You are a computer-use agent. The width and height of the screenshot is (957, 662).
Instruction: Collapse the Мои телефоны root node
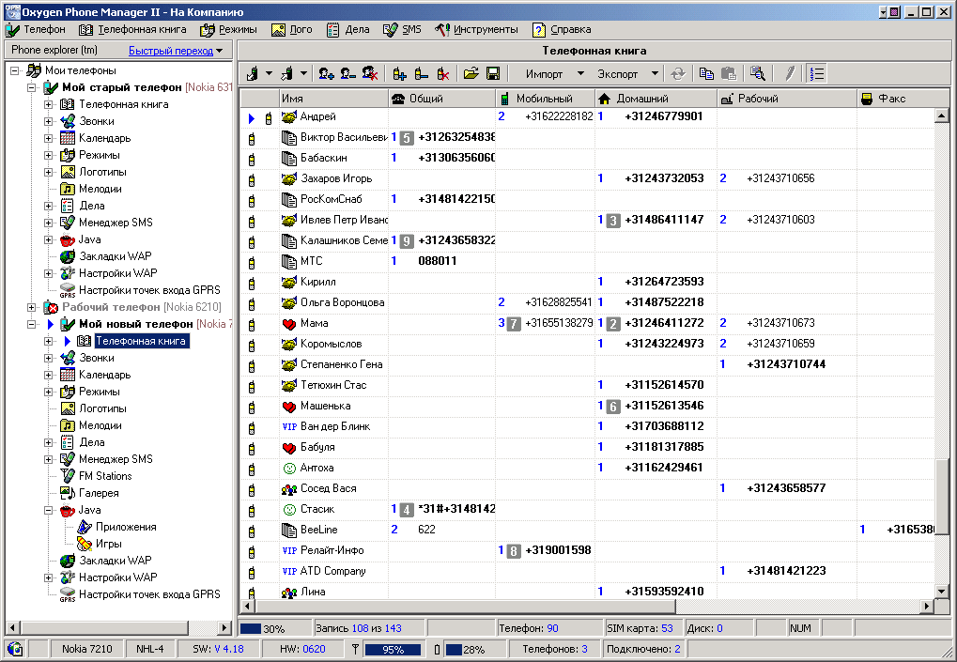click(x=15, y=70)
